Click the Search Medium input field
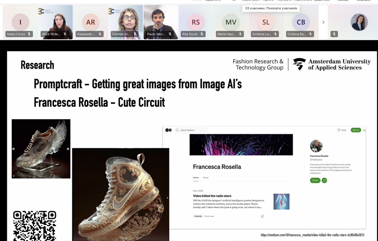Viewport: 378px width, 241px height. pos(191,130)
